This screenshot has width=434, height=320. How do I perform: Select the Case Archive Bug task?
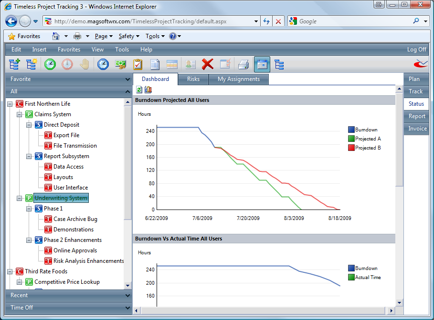pos(75,219)
